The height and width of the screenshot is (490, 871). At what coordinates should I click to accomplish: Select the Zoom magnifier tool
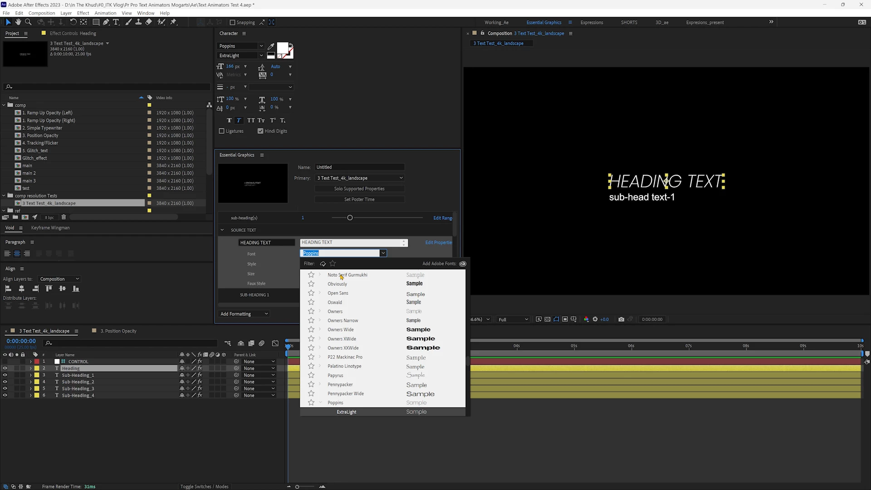click(28, 22)
